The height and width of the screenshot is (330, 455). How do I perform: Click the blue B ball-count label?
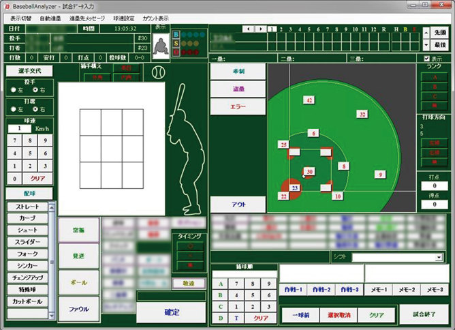tap(176, 35)
